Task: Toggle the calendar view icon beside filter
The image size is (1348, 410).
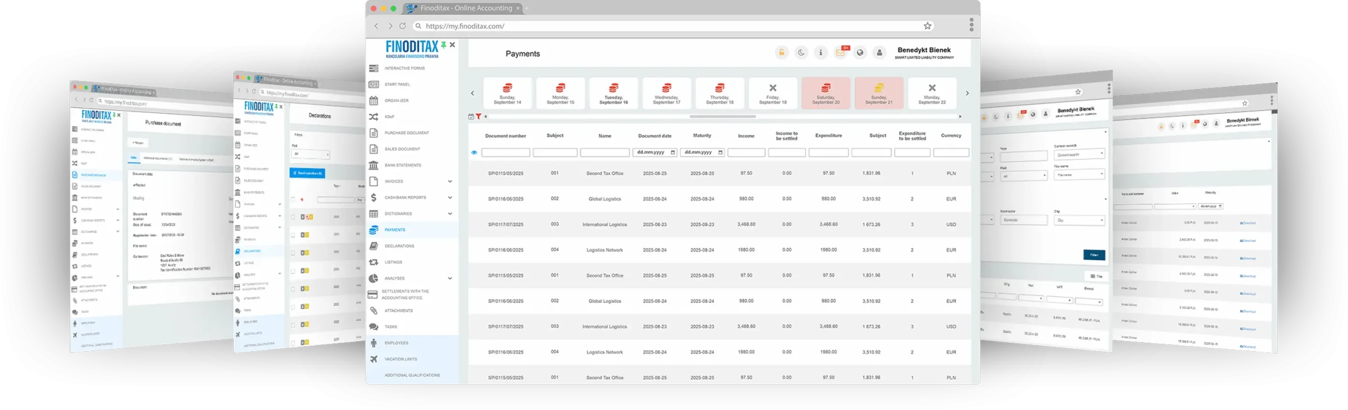Action: pyautogui.click(x=471, y=116)
